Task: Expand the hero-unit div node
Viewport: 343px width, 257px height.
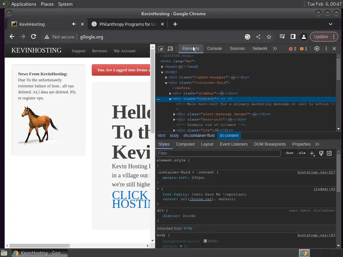Action: [174, 119]
